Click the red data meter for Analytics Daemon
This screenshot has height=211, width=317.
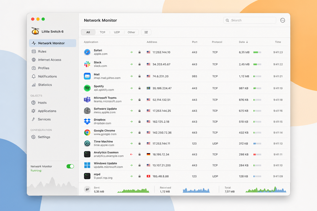257,154
